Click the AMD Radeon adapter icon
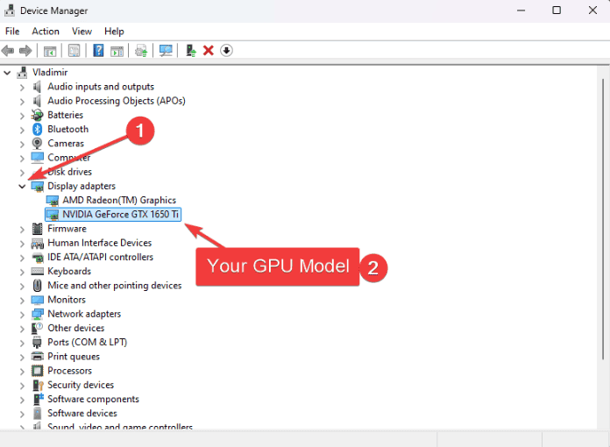 coord(52,201)
